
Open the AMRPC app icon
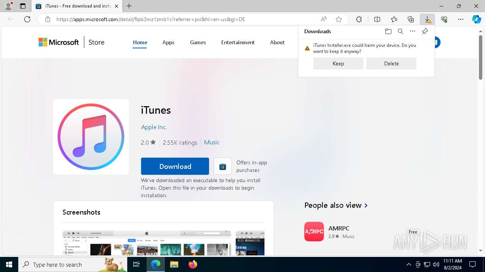[314, 232]
